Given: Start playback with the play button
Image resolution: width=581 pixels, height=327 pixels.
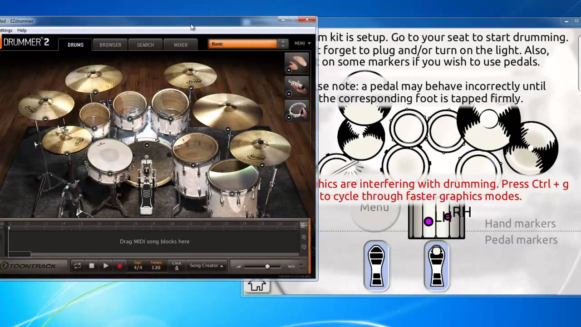Looking at the screenshot, I should click(x=106, y=266).
